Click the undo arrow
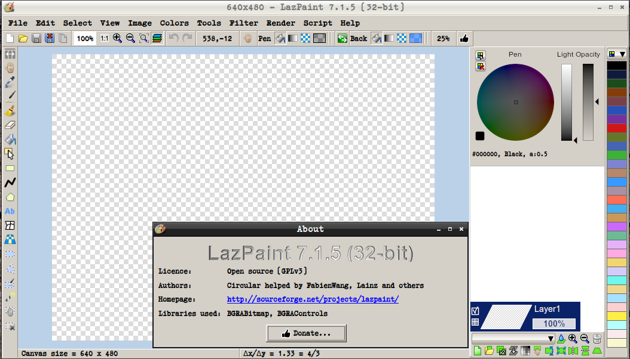The image size is (630, 359). [x=173, y=38]
